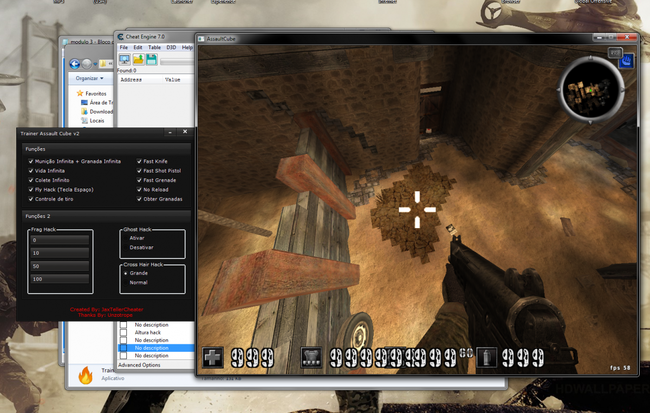The height and width of the screenshot is (413, 650).
Task: Choose the Normal cross hair option
Action: 126,283
